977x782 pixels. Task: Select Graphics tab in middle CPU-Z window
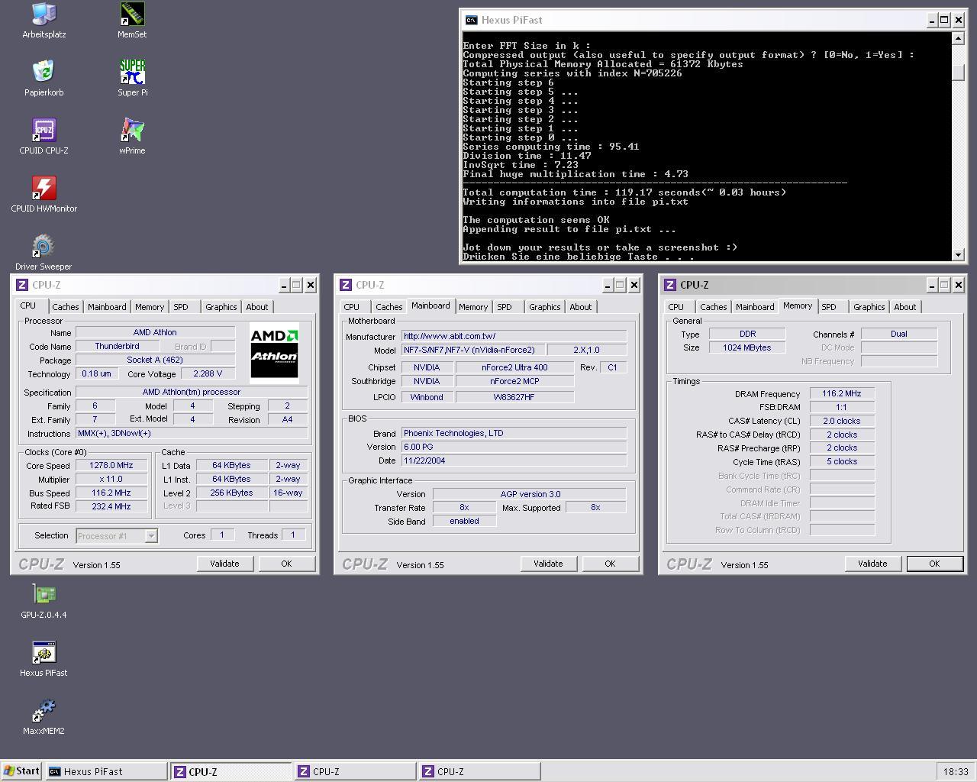click(545, 306)
